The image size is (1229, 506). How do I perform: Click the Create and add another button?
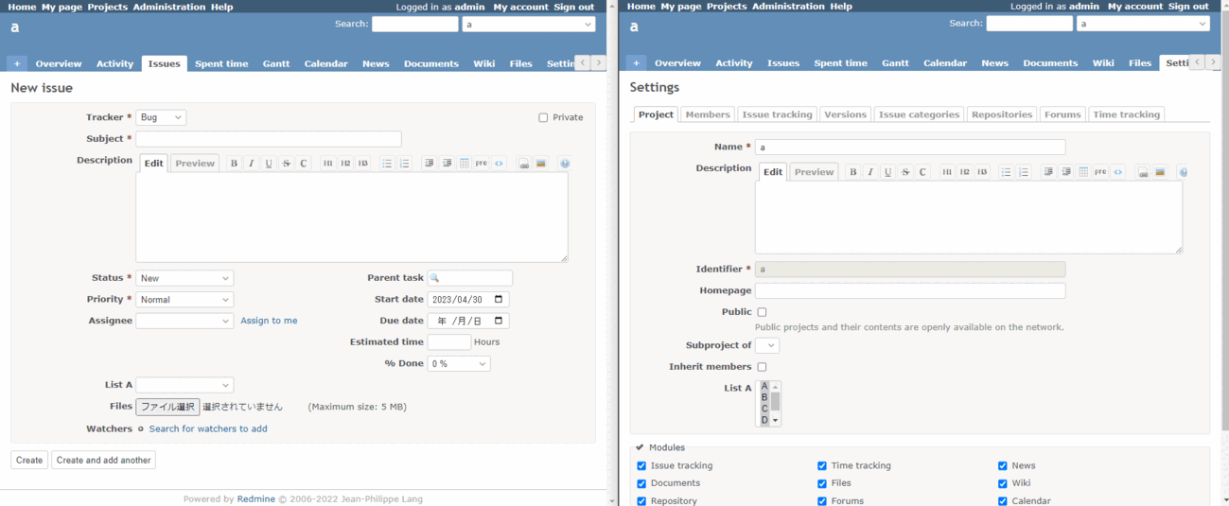[x=103, y=461]
